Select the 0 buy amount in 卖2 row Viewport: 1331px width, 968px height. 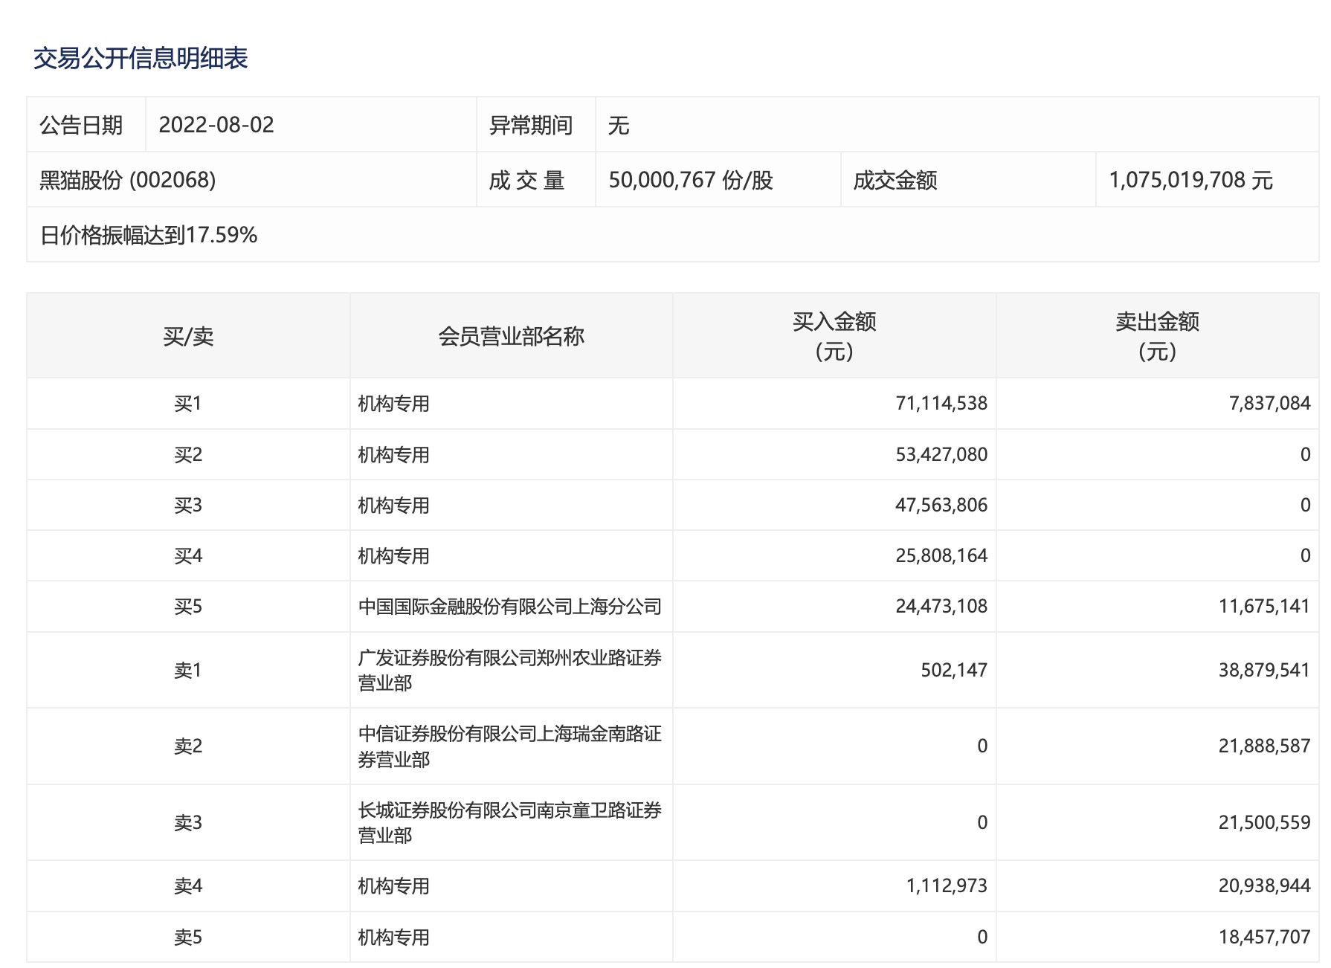(x=982, y=746)
